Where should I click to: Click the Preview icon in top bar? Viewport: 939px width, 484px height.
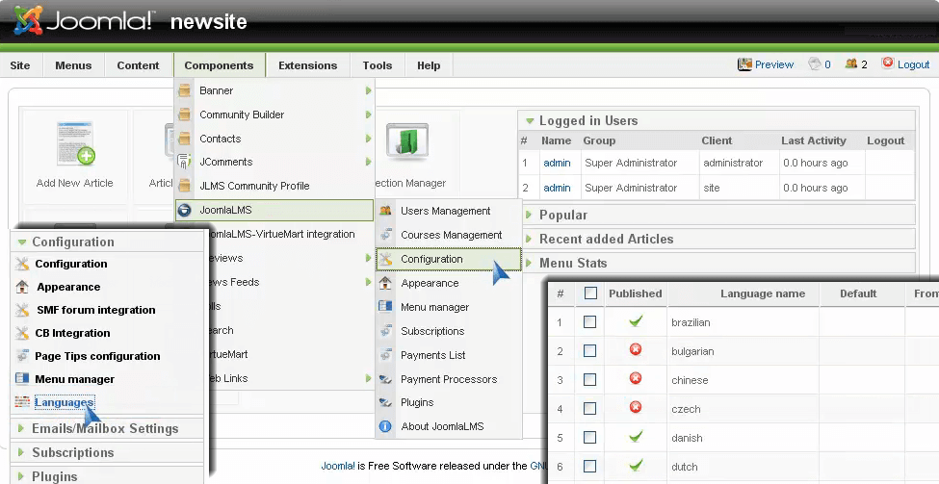[x=744, y=64]
